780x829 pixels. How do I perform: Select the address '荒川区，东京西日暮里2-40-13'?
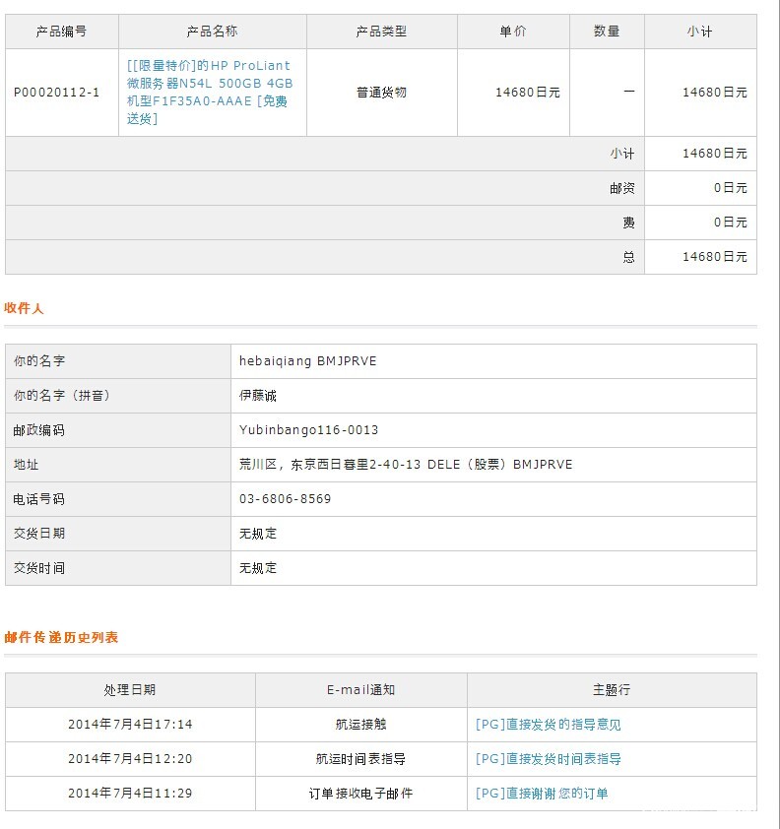(x=330, y=464)
